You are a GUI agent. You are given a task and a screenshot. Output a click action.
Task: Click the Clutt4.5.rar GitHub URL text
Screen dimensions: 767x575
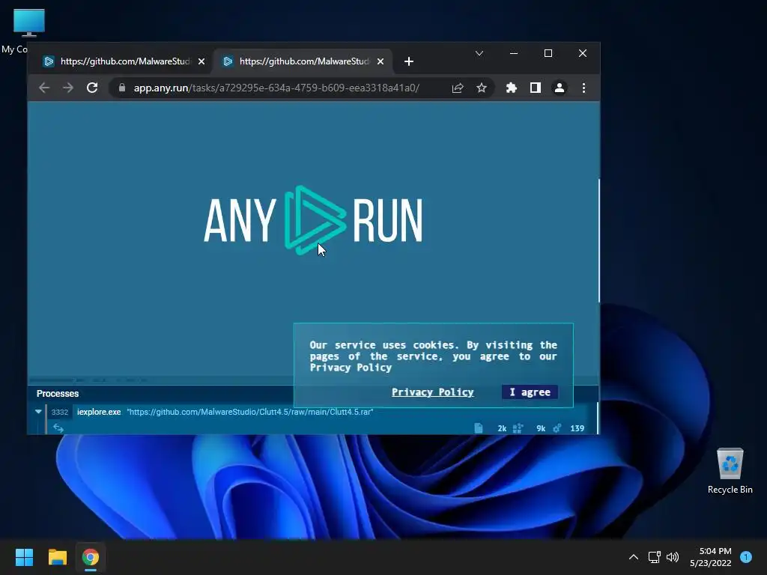point(250,412)
